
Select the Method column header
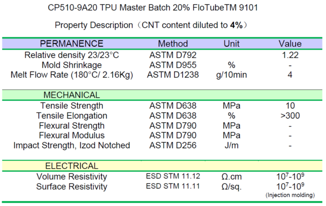click(173, 44)
